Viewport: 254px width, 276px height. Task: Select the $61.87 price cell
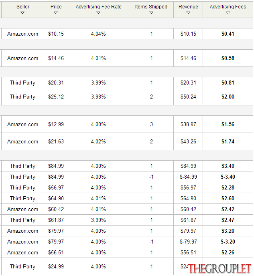(56, 220)
